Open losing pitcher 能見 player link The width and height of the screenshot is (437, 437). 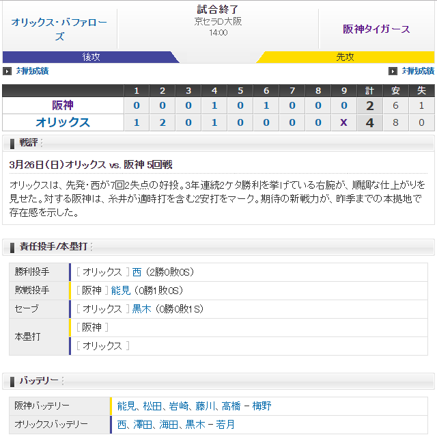(x=121, y=291)
